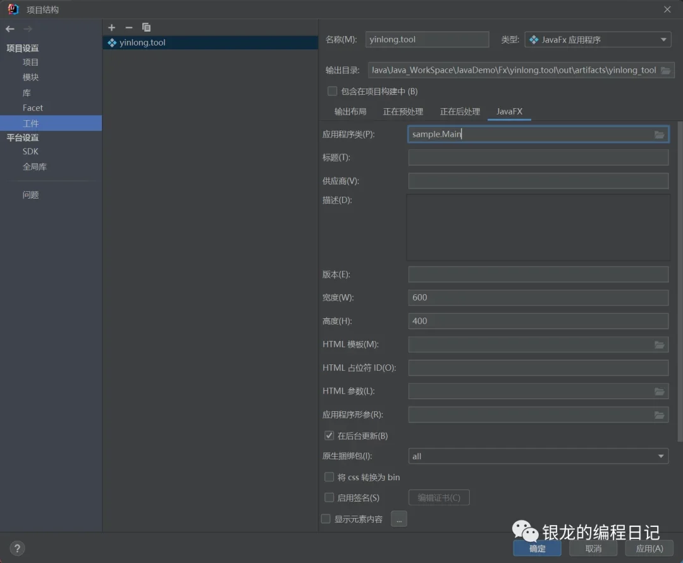
Task: Browse HTML 模板 with its folder icon
Action: (660, 344)
